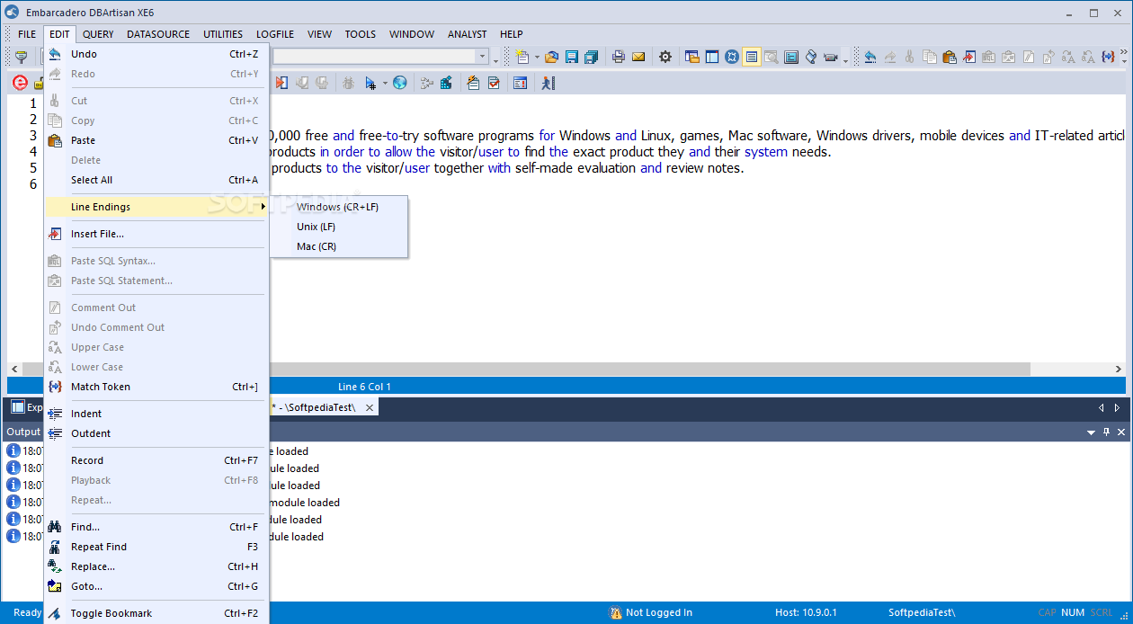Image resolution: width=1133 pixels, height=624 pixels.
Task: Toggle the first window layout toolbar icon
Action: (x=691, y=57)
